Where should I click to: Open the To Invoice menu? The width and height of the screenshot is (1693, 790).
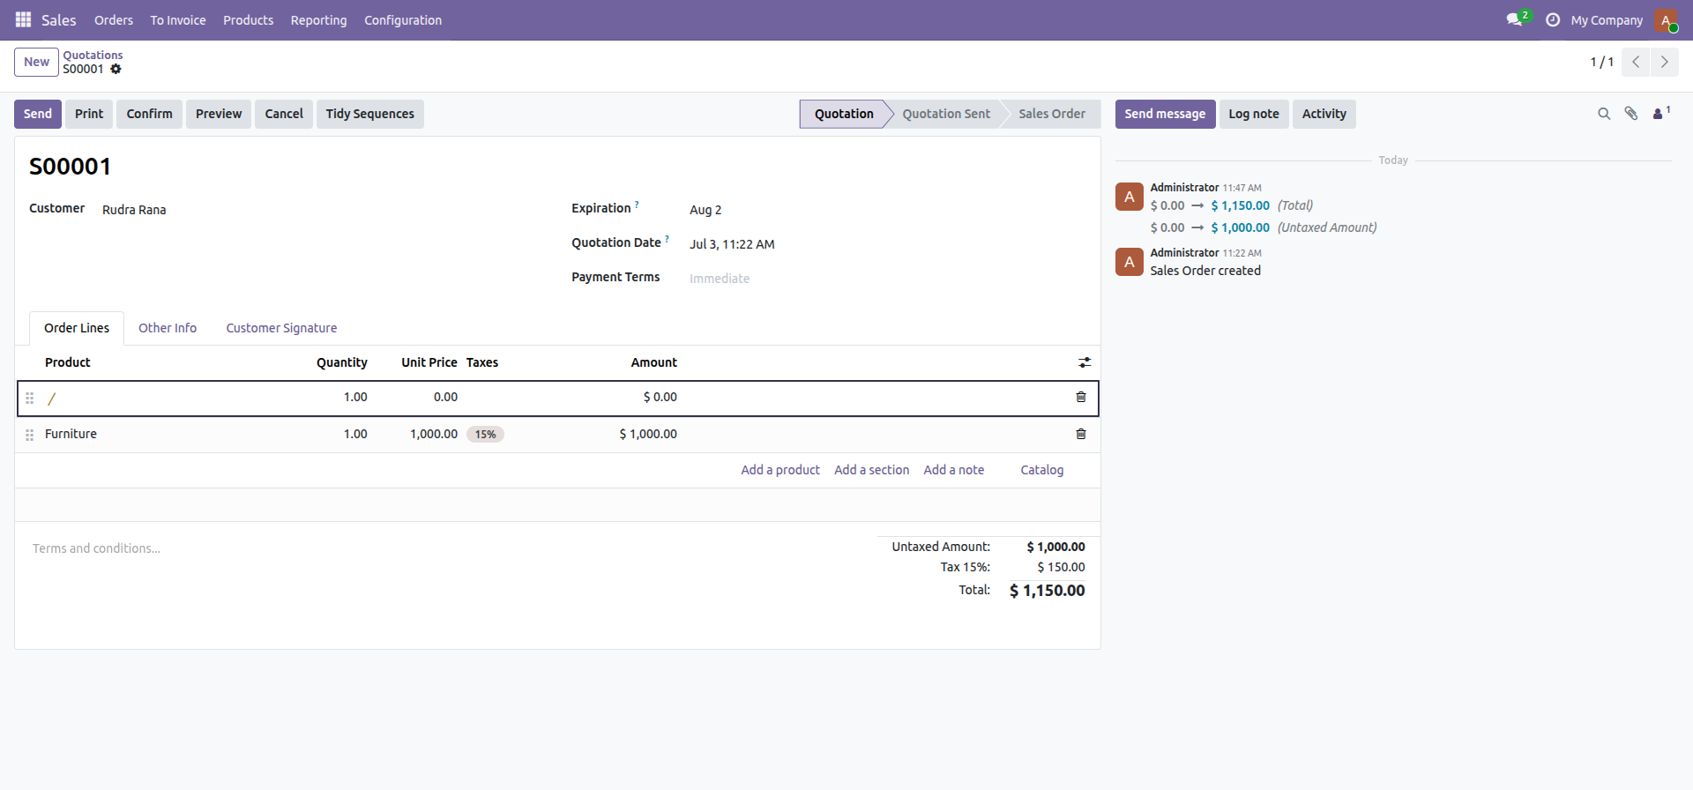(178, 20)
